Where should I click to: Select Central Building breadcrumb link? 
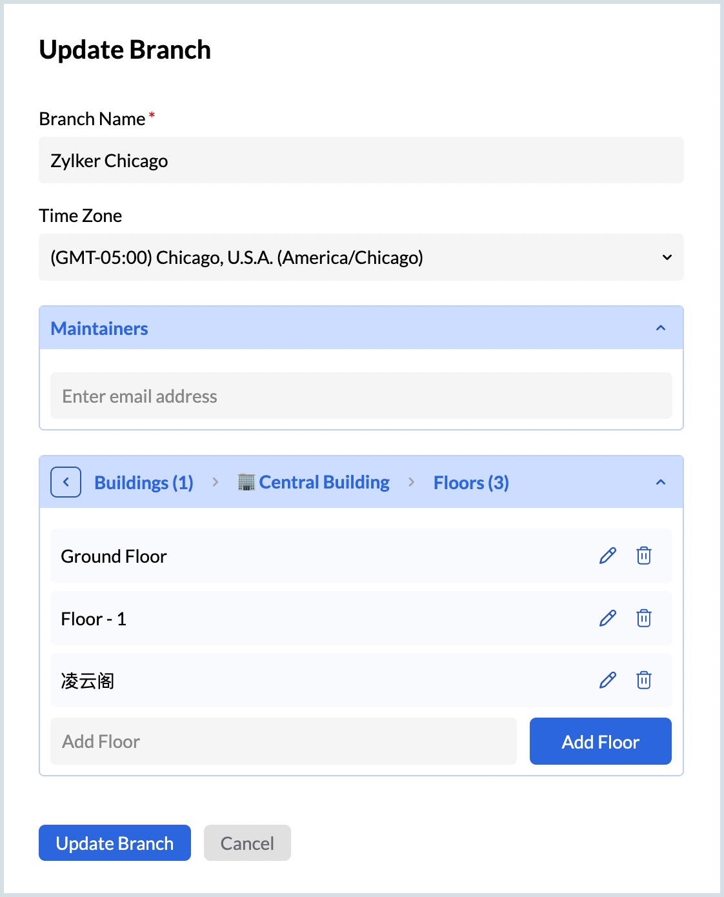(324, 482)
